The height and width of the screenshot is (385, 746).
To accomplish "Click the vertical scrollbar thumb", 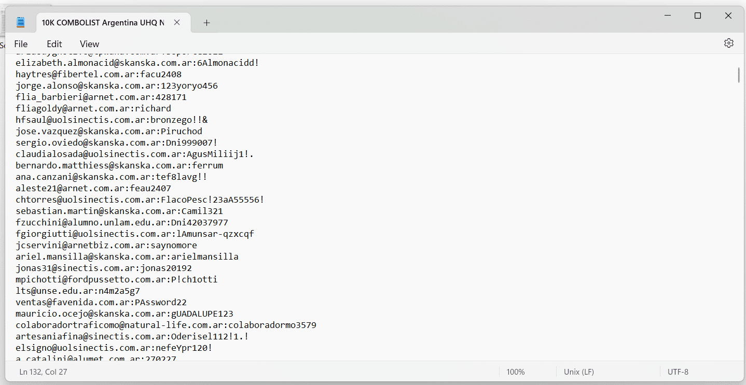I will click(739, 75).
